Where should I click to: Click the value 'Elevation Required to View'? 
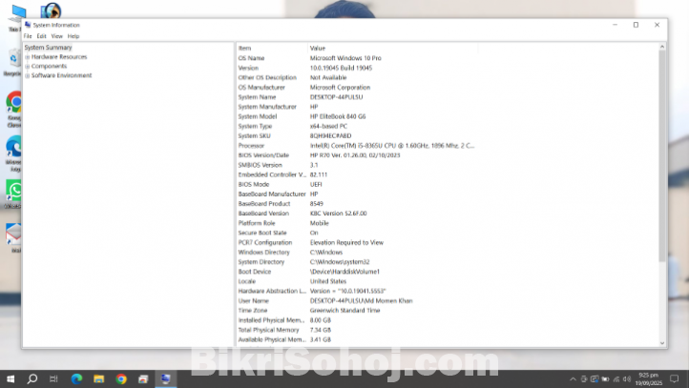pos(346,242)
